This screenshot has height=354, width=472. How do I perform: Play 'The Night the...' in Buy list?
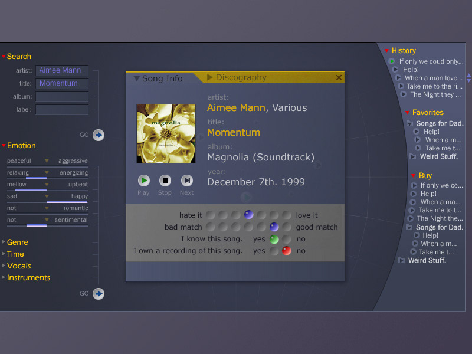(410, 218)
